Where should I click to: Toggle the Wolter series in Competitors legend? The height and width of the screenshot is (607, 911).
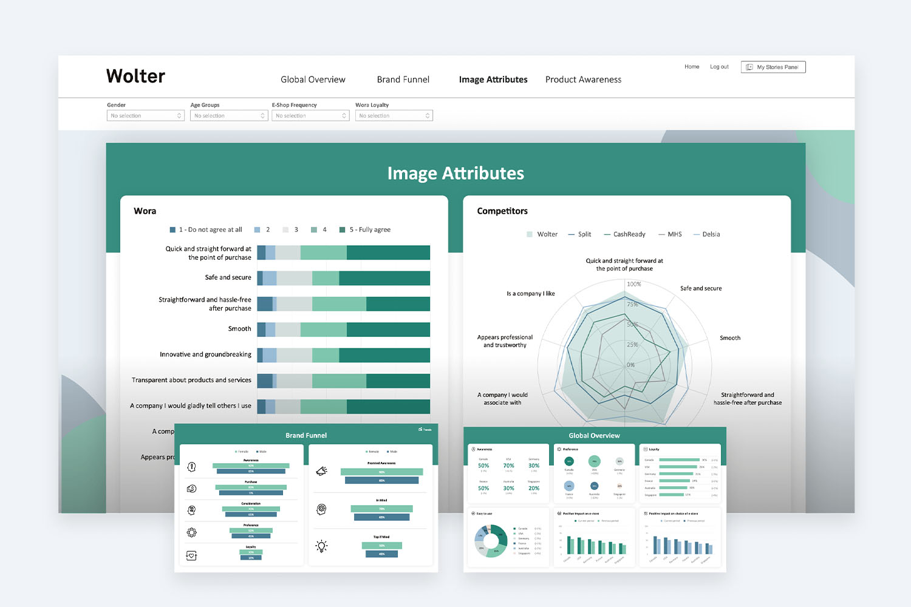[542, 234]
